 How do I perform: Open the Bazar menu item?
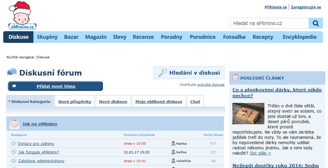tap(71, 37)
